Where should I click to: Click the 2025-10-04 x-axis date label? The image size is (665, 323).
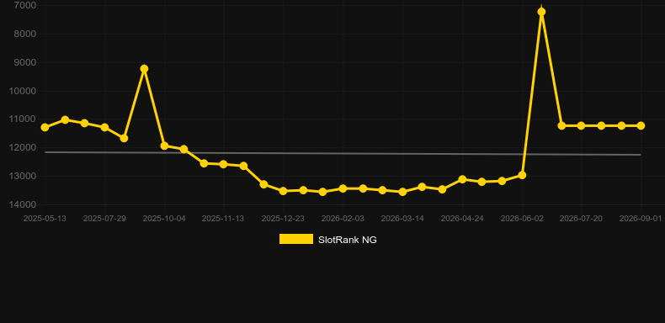click(164, 219)
